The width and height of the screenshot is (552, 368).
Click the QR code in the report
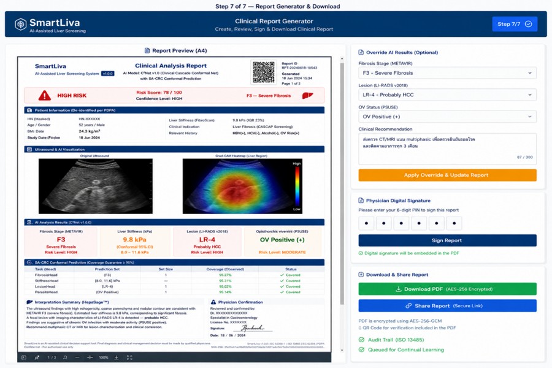pyautogui.click(x=263, y=72)
